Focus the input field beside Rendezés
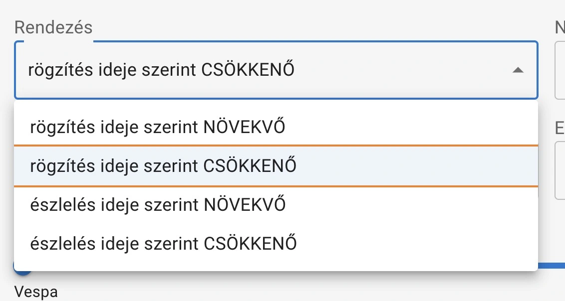This screenshot has width=565, height=301. 560,70
